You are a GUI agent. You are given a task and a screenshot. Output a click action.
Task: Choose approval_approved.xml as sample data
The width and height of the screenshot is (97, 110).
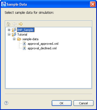pos(43,44)
